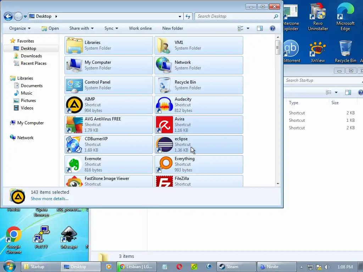Select Network in navigation pane
The width and height of the screenshot is (363, 272).
click(x=25, y=138)
